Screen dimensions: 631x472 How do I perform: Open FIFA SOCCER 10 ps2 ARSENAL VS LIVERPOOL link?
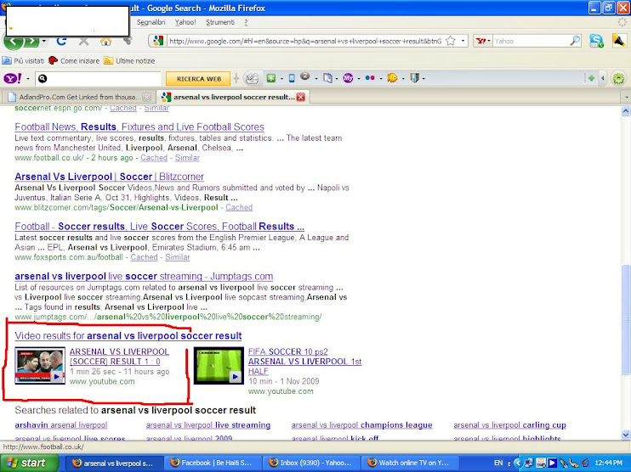(304, 361)
